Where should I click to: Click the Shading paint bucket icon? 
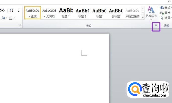point(3,18)
